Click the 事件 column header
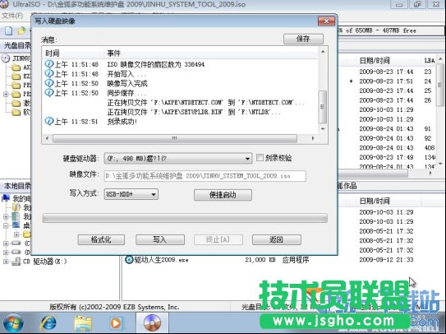Viewport: 446px width, 334px height. [114, 53]
